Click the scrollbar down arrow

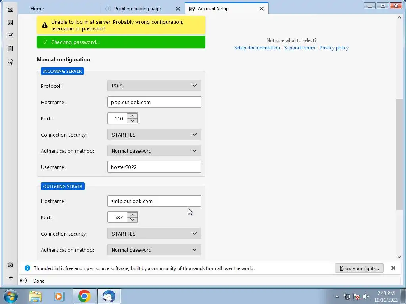[399, 256]
